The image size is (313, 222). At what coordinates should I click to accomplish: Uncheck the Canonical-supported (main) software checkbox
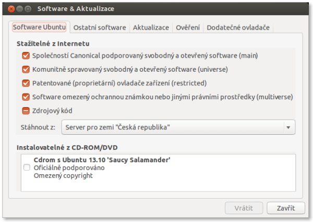(26, 55)
